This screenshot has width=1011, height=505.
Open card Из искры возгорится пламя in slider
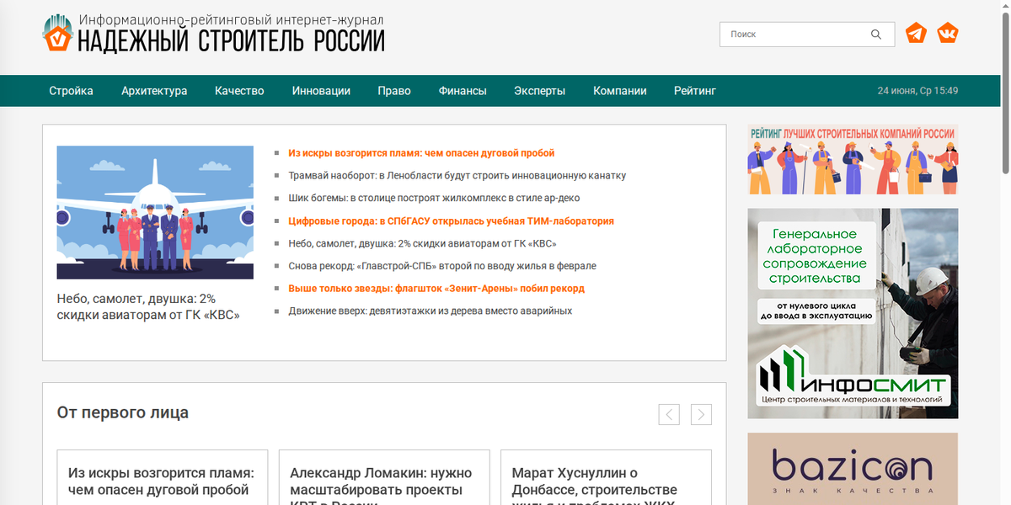161,481
